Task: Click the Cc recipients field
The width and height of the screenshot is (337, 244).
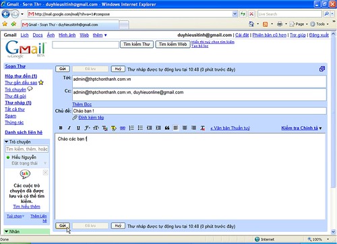Action: coord(200,94)
